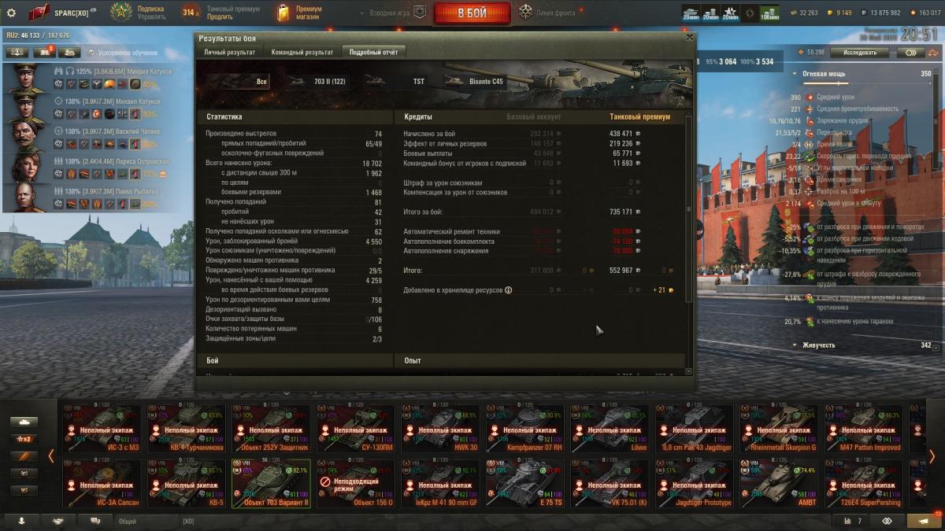Click the green 106-min reserve
This screenshot has height=531, width=945.
pos(769,13)
